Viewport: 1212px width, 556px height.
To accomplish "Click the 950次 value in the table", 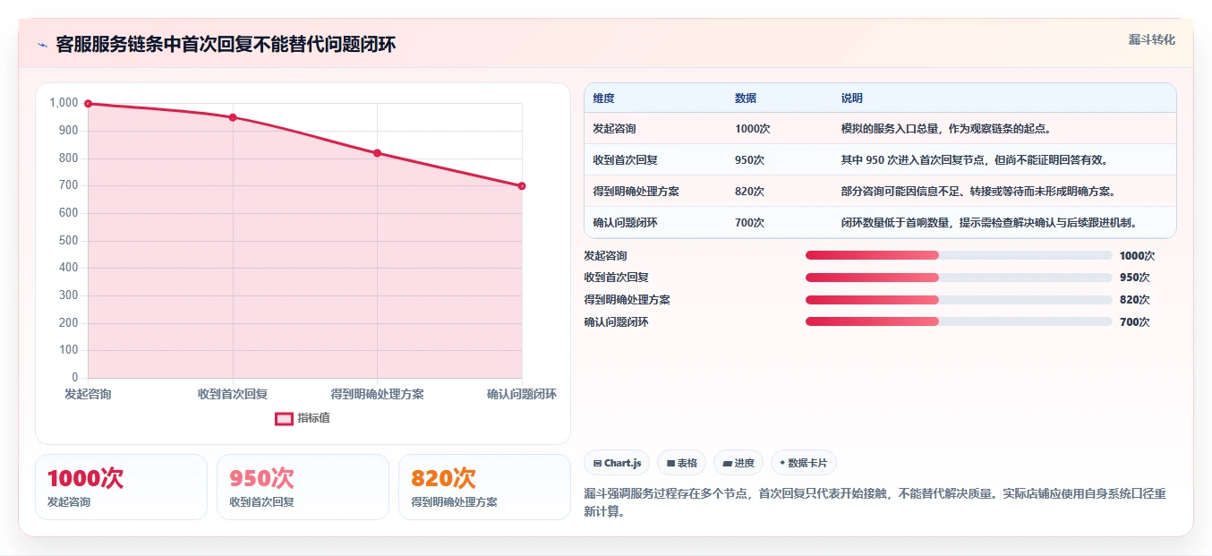I will click(x=749, y=160).
